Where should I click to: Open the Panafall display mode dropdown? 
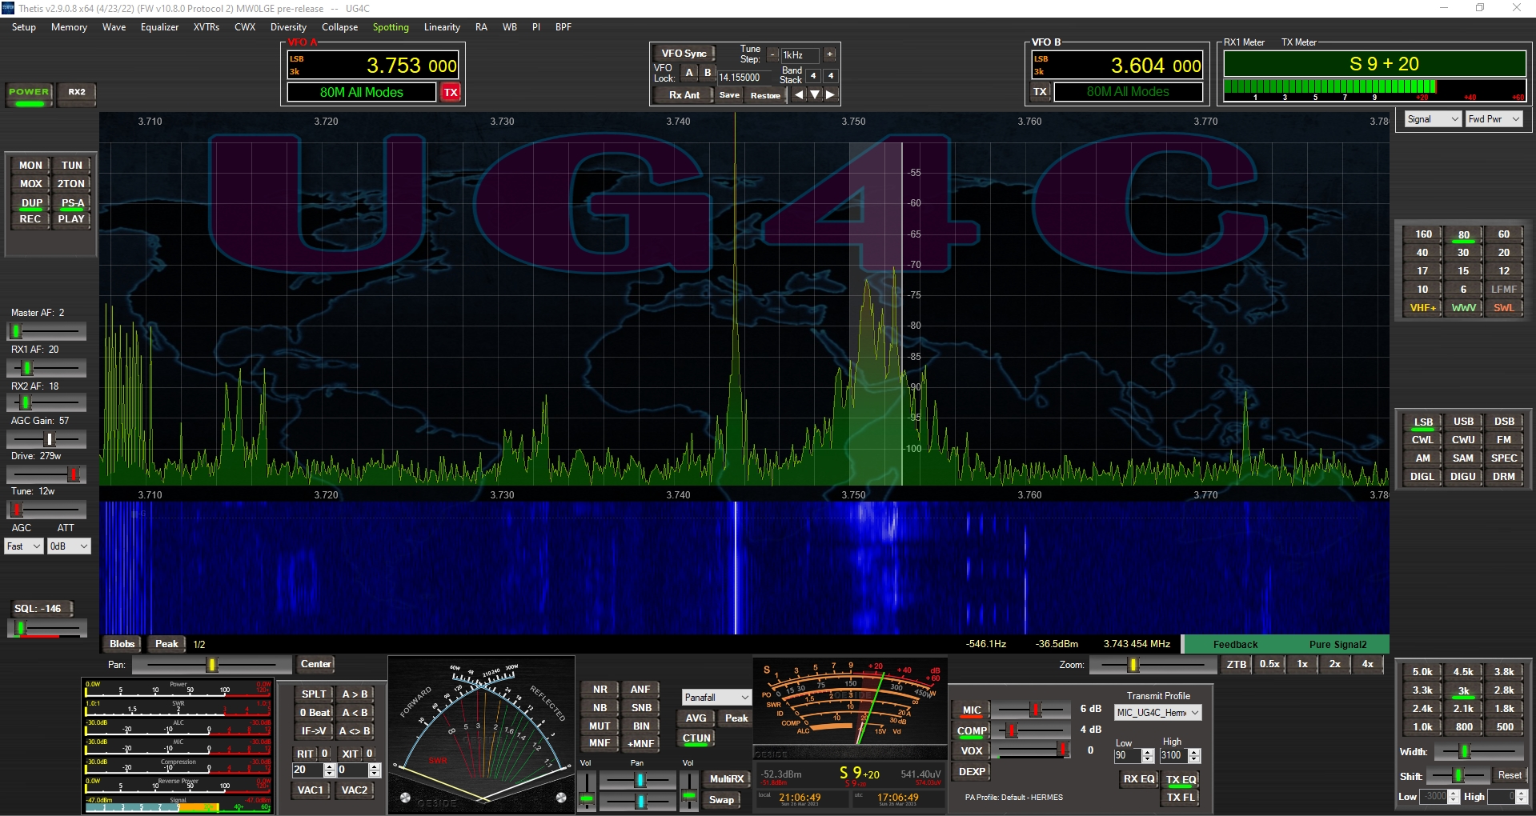[716, 698]
